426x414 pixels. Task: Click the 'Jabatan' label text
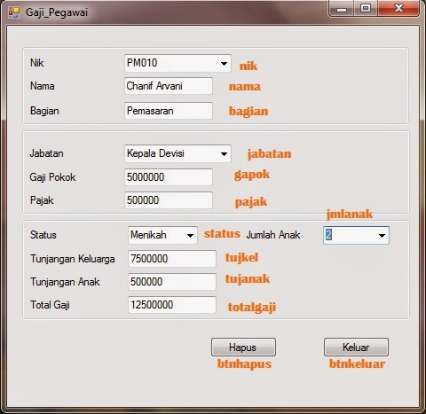click(46, 153)
